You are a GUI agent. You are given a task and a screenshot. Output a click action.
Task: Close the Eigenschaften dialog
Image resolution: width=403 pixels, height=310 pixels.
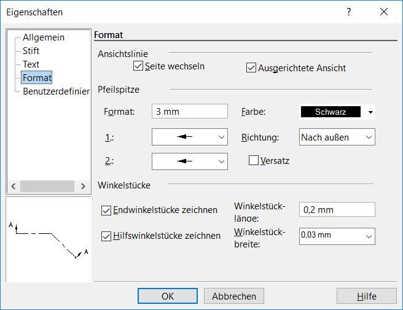tap(384, 12)
